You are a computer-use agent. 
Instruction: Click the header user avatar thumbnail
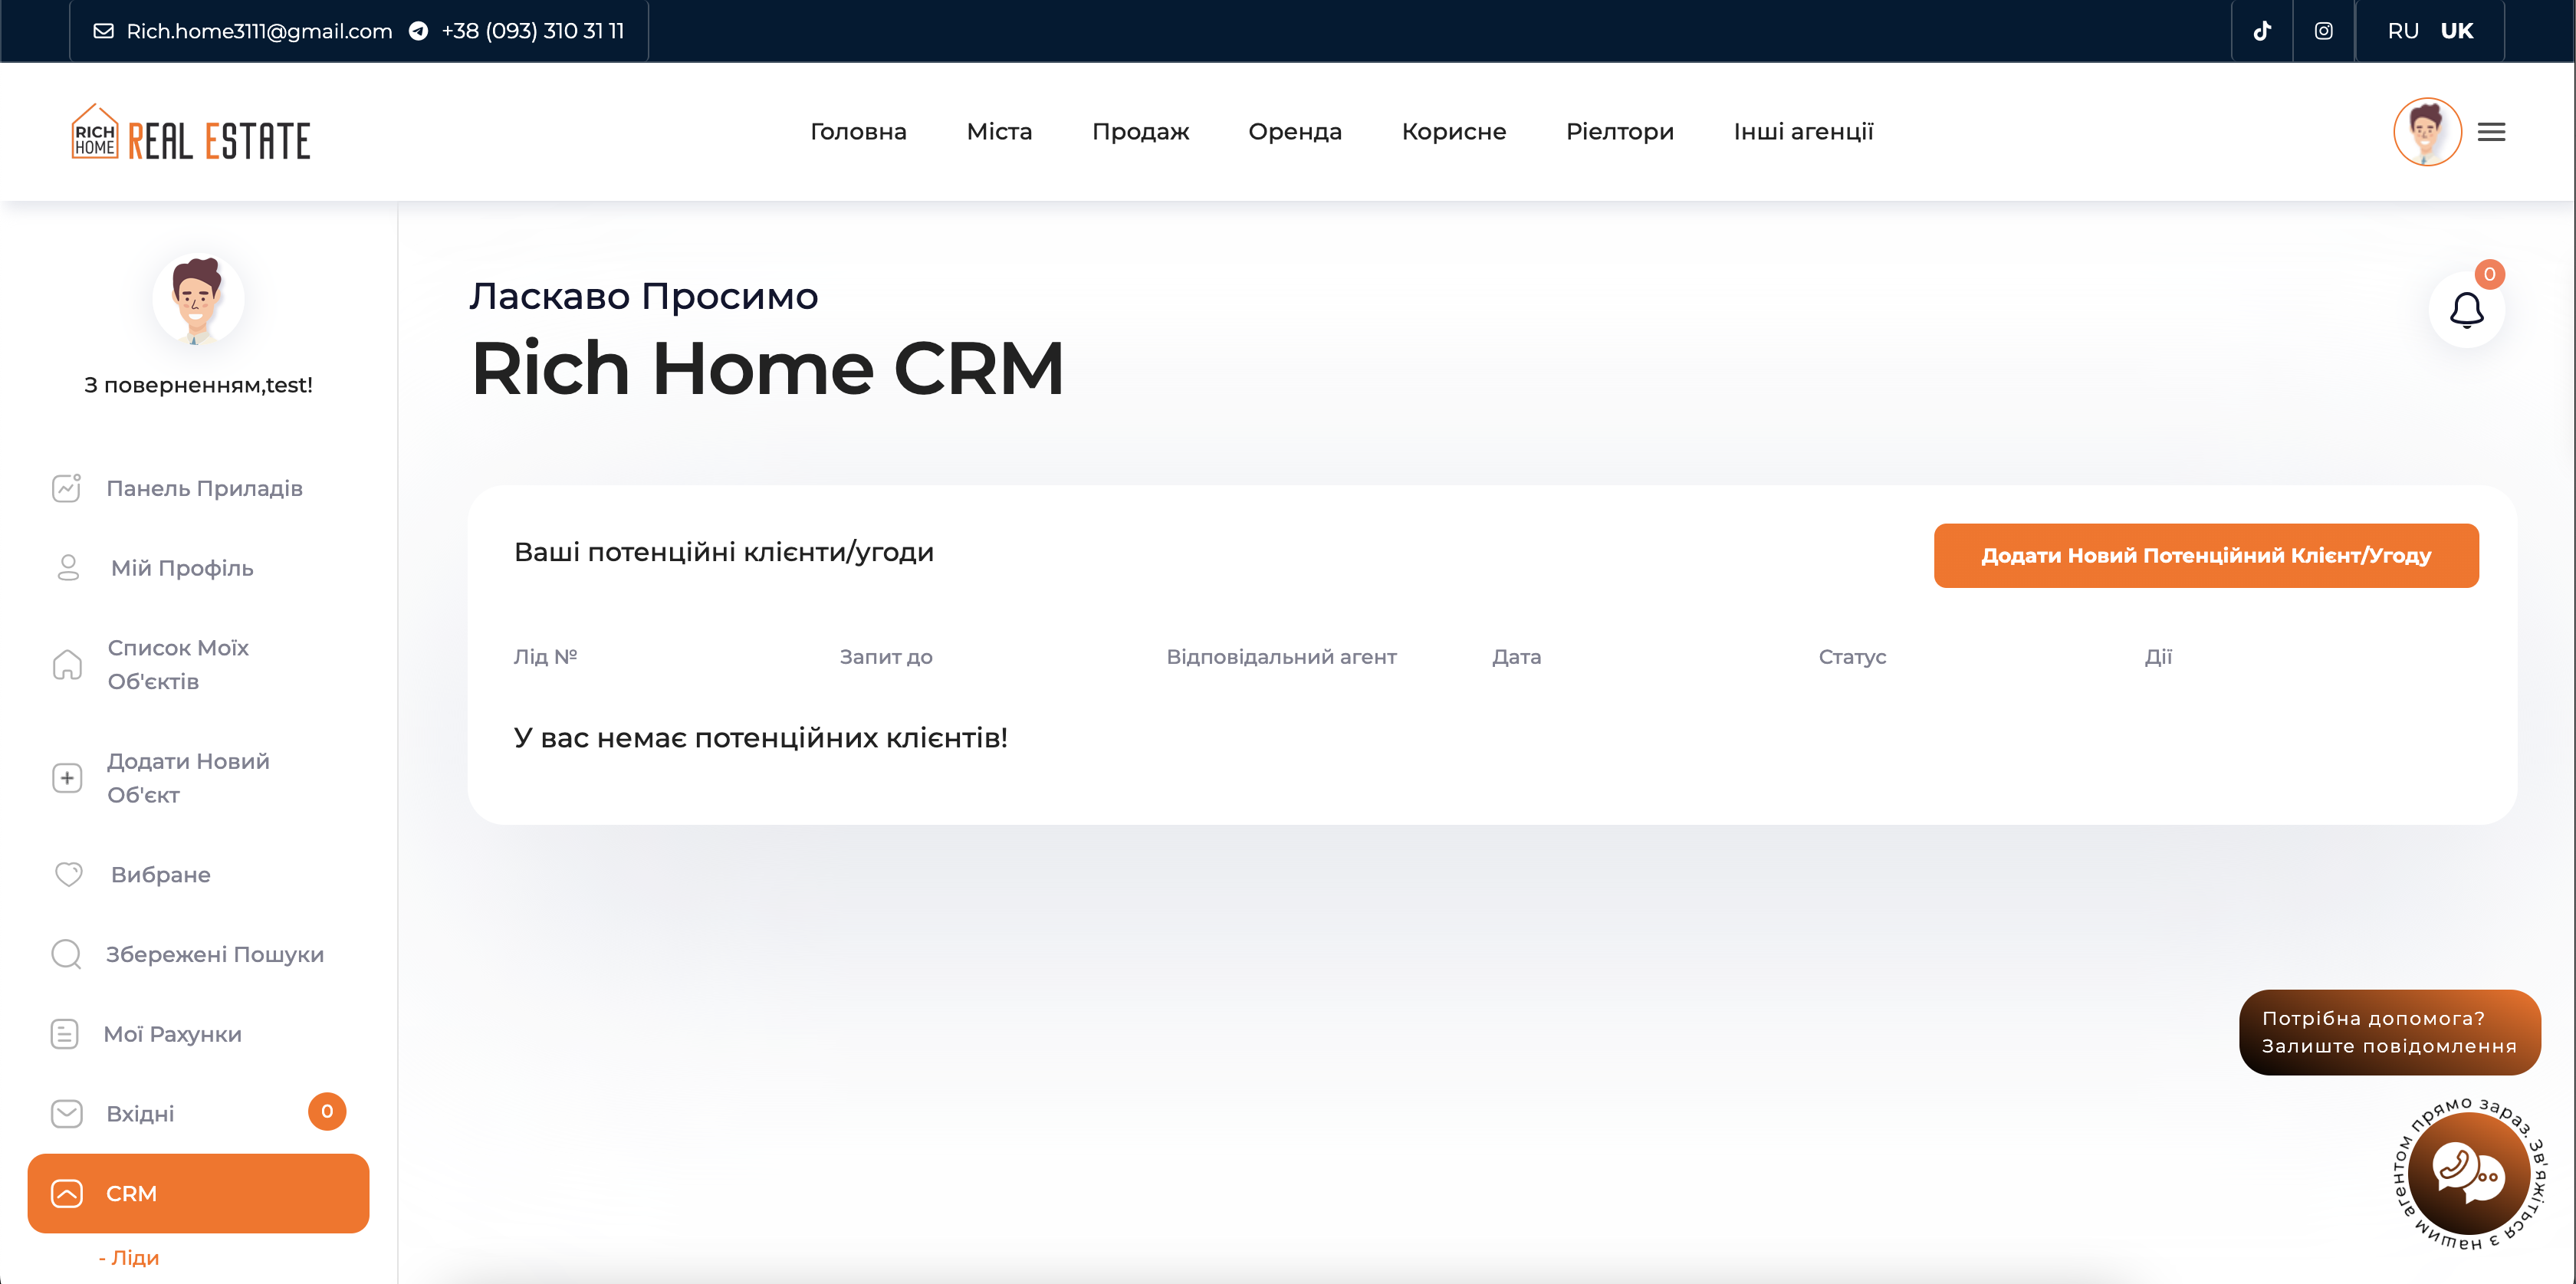pos(2426,132)
